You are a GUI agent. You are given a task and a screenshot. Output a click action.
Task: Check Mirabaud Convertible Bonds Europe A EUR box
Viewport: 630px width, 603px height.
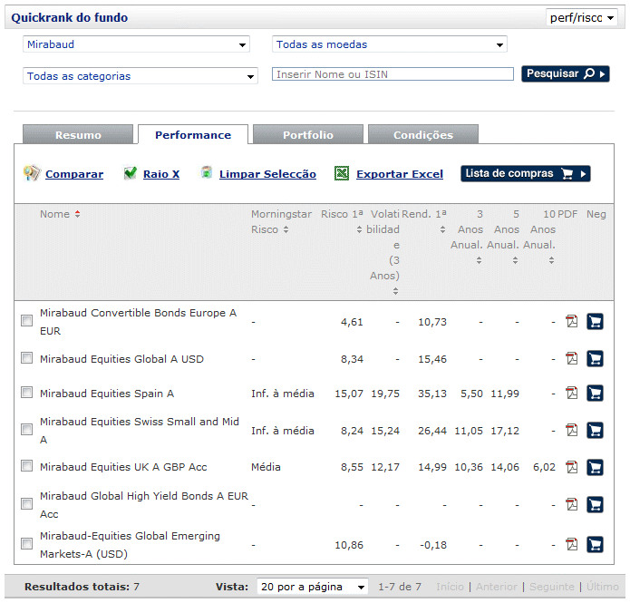point(26,320)
